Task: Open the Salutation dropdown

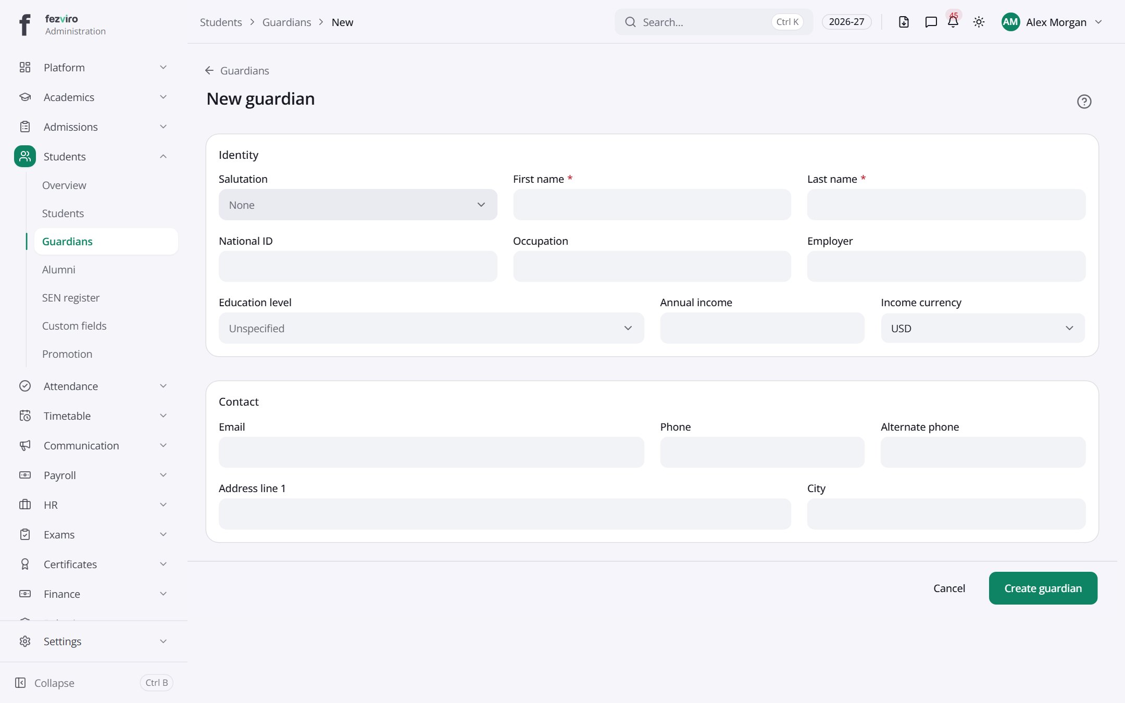Action: click(358, 205)
